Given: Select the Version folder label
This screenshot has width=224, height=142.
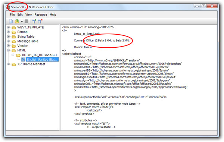Looking at the screenshot, I should coord(23,46).
